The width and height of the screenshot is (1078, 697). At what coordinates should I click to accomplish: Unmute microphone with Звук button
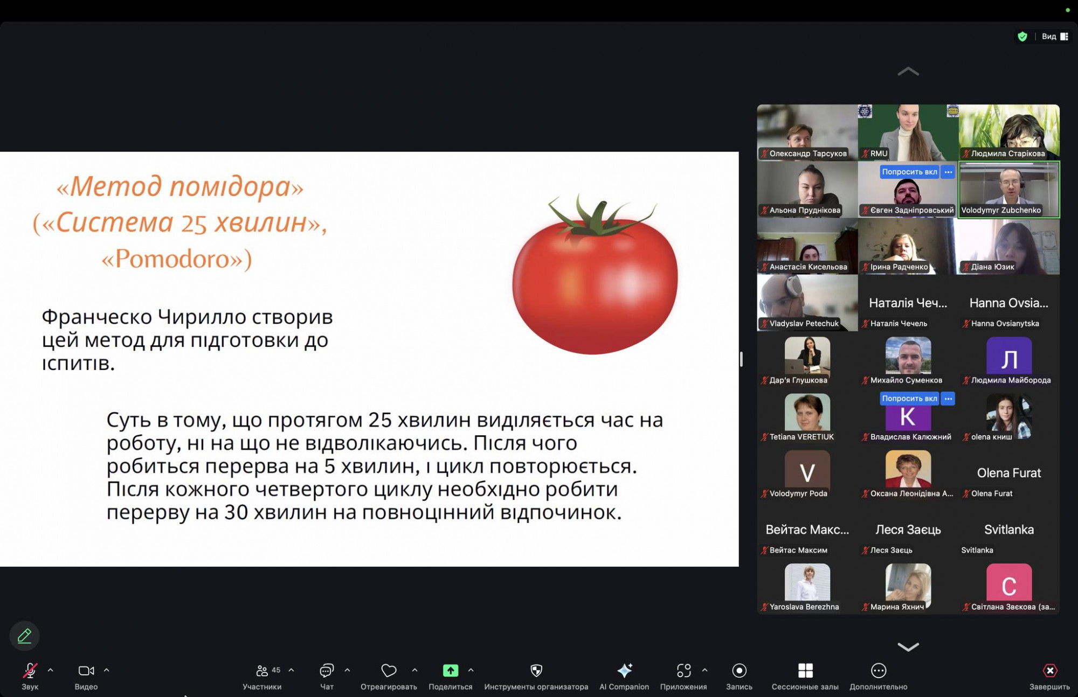click(x=30, y=671)
